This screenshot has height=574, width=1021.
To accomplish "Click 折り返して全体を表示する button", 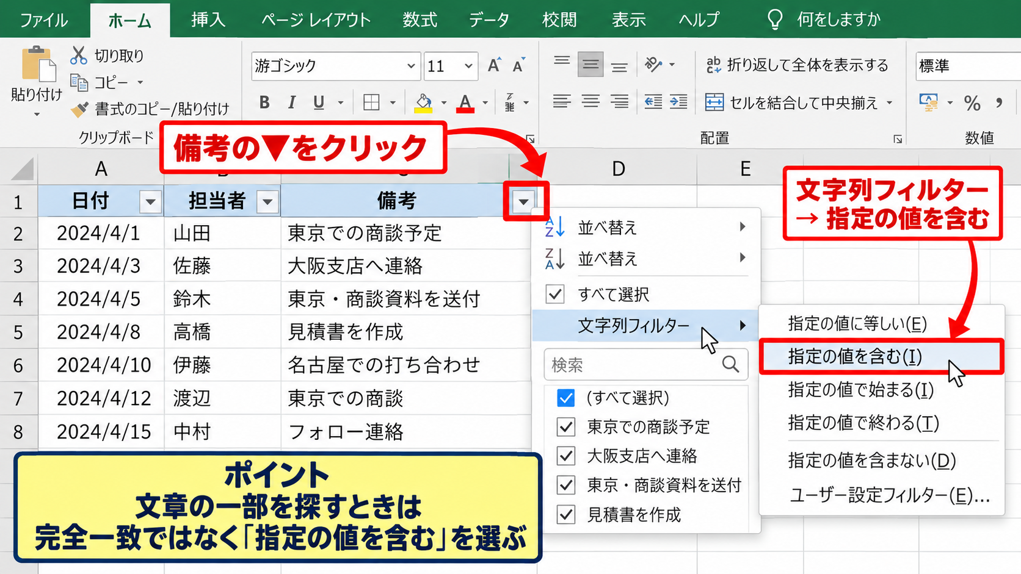I will [797, 65].
